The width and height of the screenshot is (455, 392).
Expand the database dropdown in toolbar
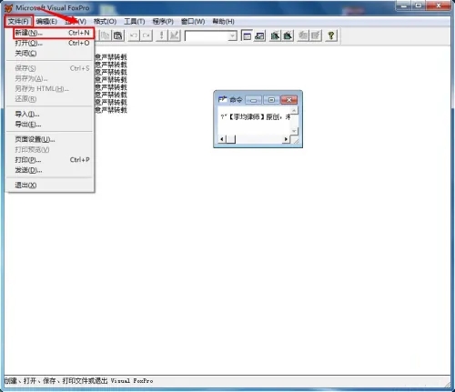232,36
